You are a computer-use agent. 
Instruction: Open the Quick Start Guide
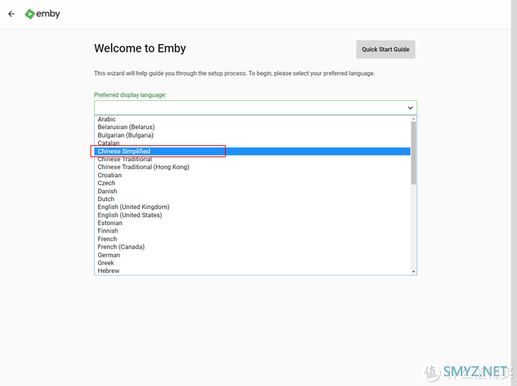[x=385, y=49]
